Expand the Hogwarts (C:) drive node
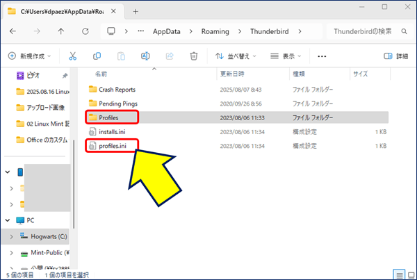Image resolution: width=417 pixels, height=280 pixels. [x=11, y=237]
